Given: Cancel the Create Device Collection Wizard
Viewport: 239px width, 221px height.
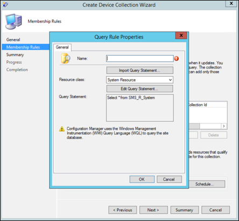Looking at the screenshot, I should pos(215,210).
